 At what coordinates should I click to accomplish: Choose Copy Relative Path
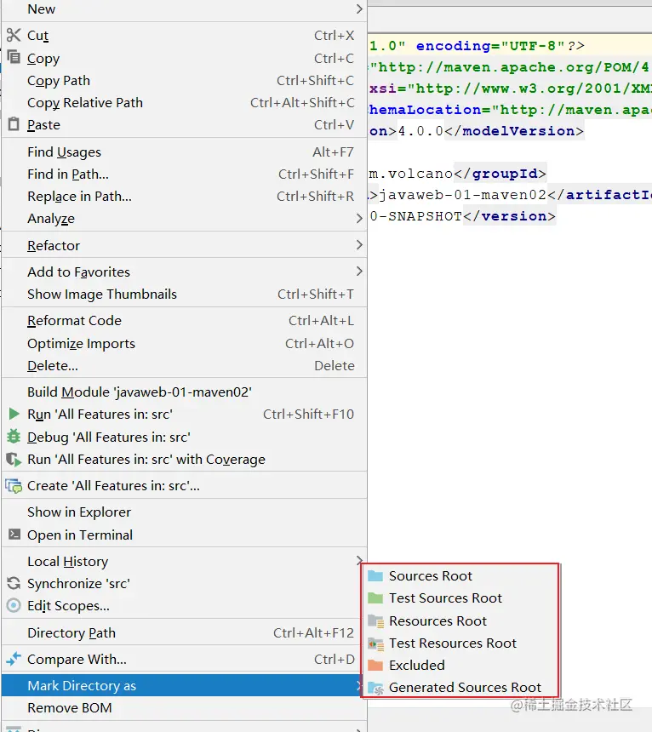tap(185, 102)
